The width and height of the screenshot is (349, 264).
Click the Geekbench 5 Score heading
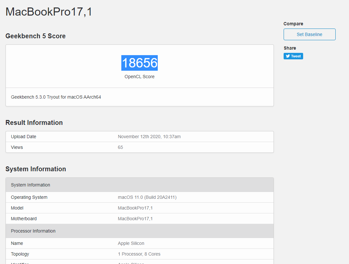tap(35, 36)
